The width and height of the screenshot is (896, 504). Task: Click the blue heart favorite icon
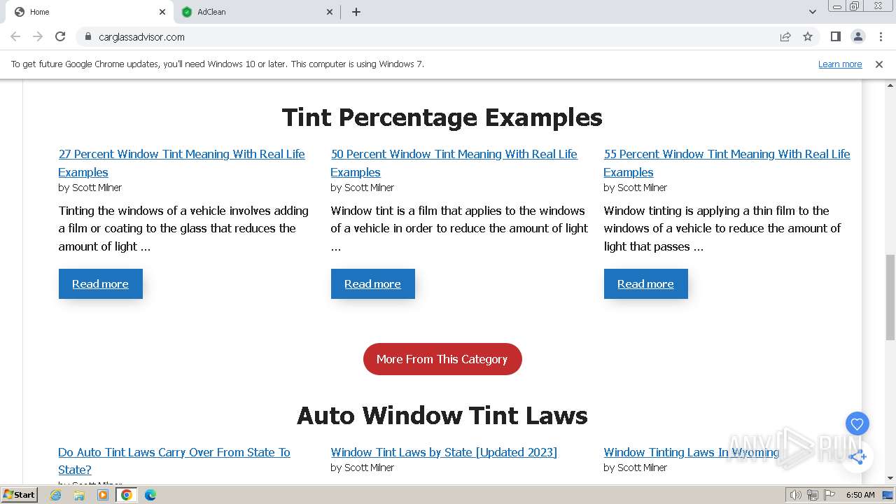pyautogui.click(x=857, y=423)
